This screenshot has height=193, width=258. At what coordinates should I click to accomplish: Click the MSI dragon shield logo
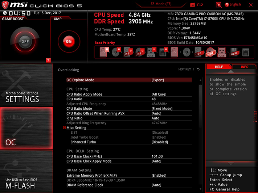point(5,5)
